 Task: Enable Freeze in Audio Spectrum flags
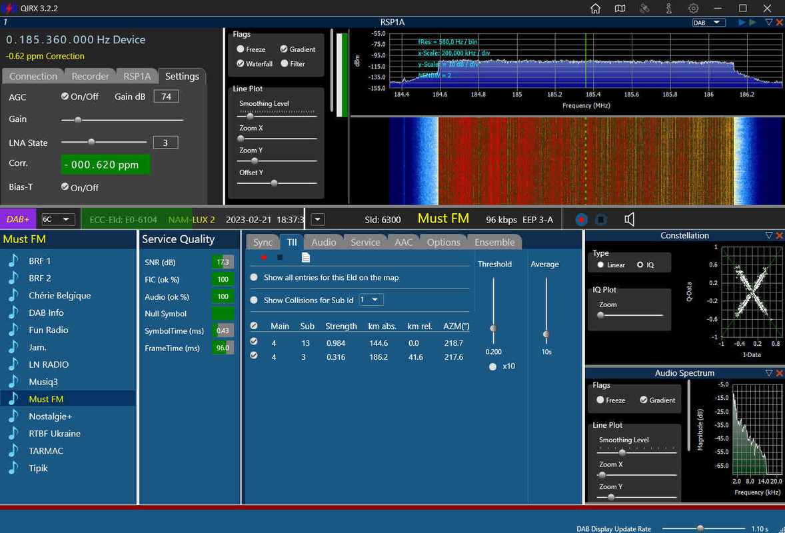pyautogui.click(x=600, y=400)
